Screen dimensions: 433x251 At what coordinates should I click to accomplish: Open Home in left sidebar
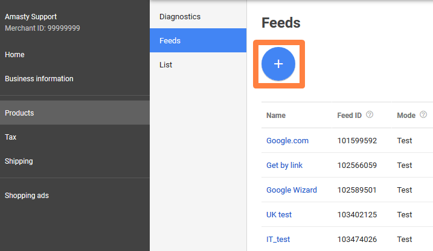[x=14, y=55]
